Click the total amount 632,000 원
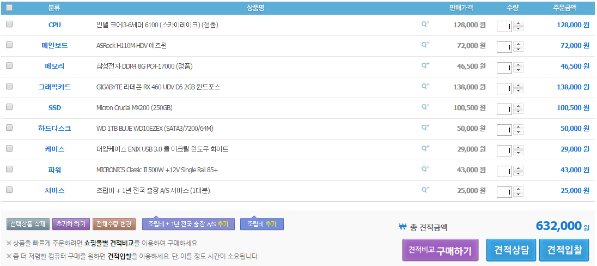This screenshot has width=597, height=266. pos(562,226)
